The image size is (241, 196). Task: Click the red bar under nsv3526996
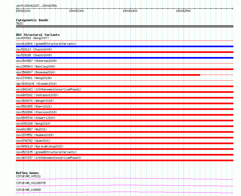(125, 115)
